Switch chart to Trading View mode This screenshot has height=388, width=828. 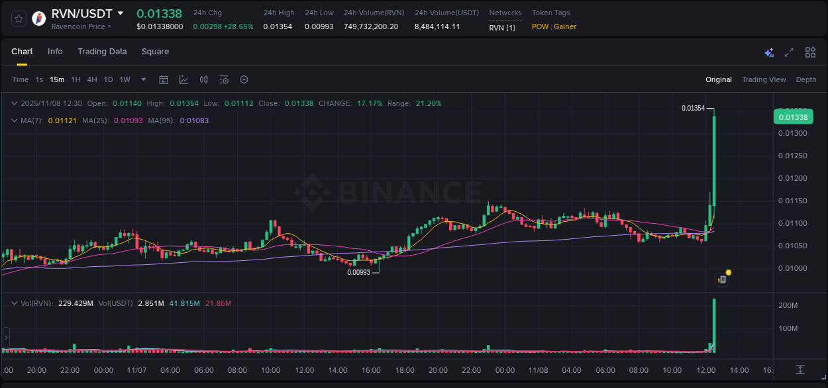click(x=763, y=79)
